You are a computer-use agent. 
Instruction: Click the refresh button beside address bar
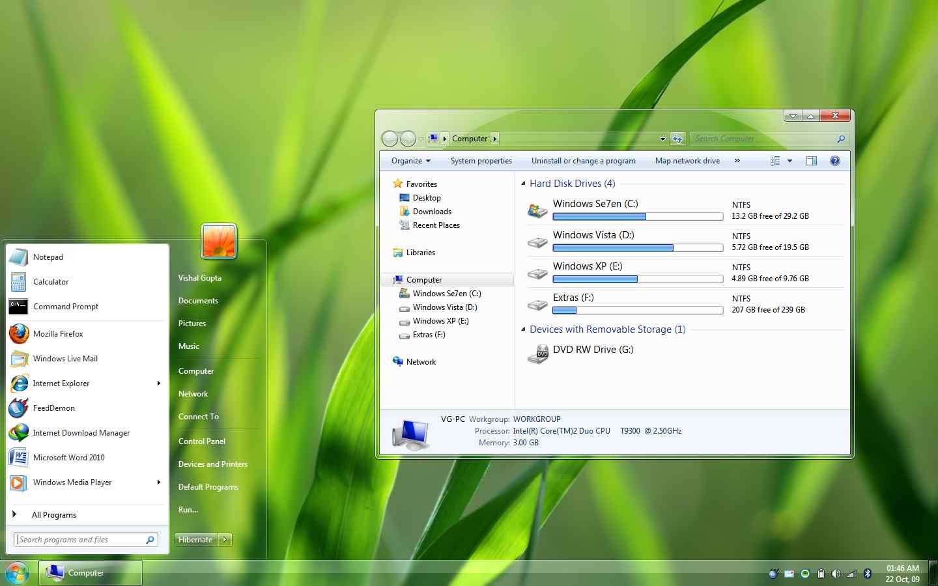pos(677,139)
